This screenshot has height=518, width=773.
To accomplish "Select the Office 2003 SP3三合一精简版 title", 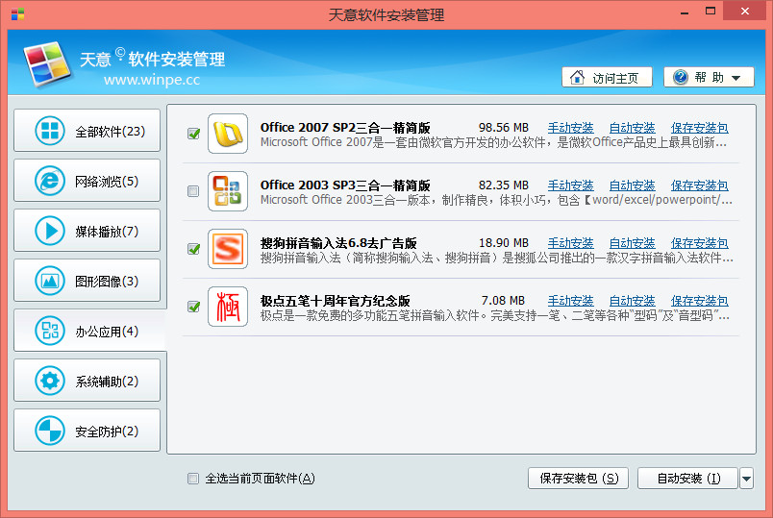I will tap(345, 185).
